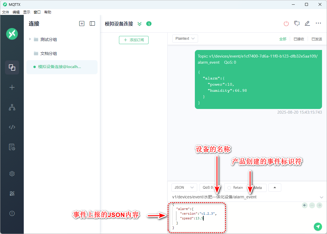Click the edit connection pencil icon
Screen dimensions: 327x234
pos(307,24)
